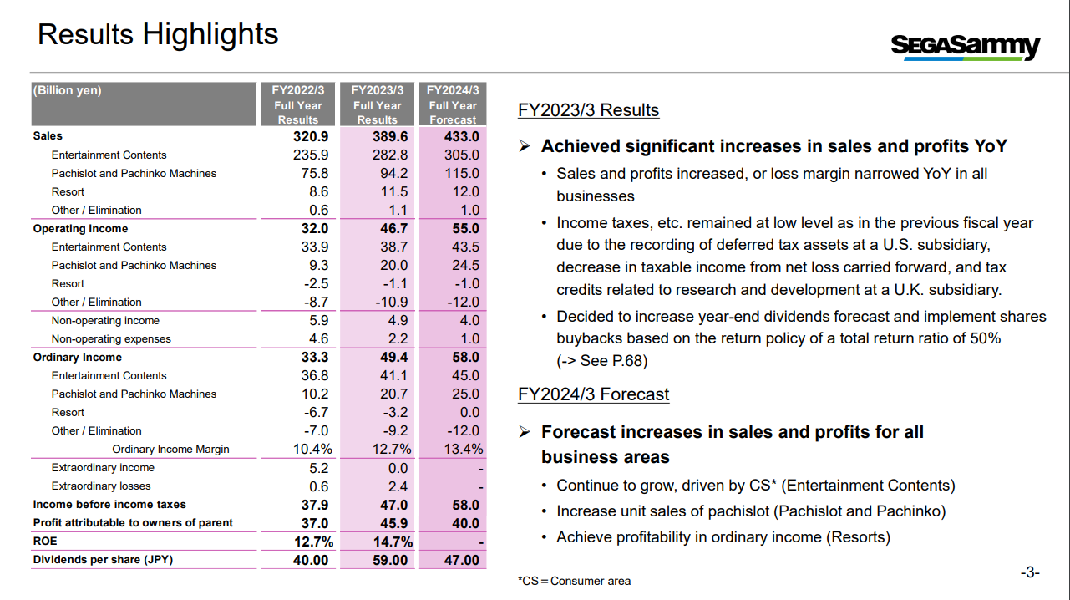Viewport: 1070px width, 600px height.
Task: Click Resort ordinary income value -6.7
Action: pos(317,412)
